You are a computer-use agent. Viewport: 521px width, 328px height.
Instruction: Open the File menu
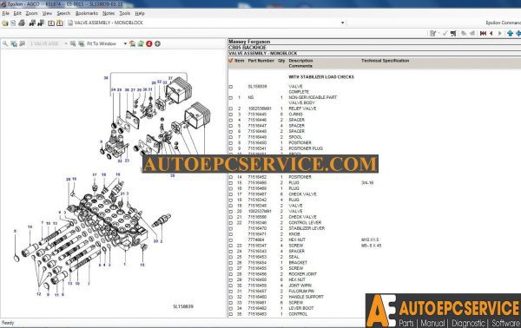click(6, 13)
